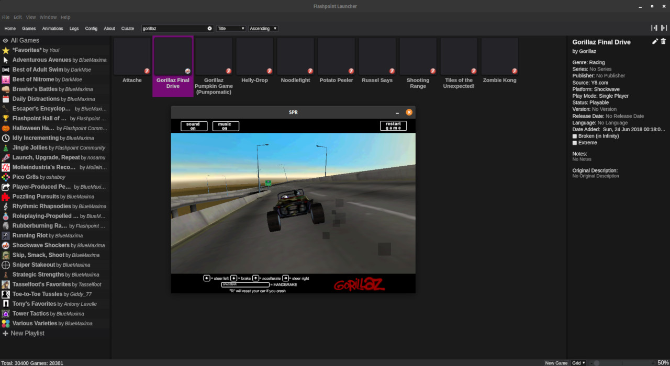
Task: Go to the Home tab
Action: coord(10,28)
